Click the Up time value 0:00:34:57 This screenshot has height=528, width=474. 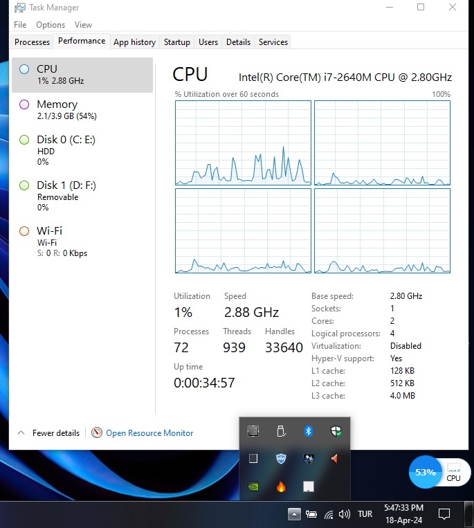[204, 383]
